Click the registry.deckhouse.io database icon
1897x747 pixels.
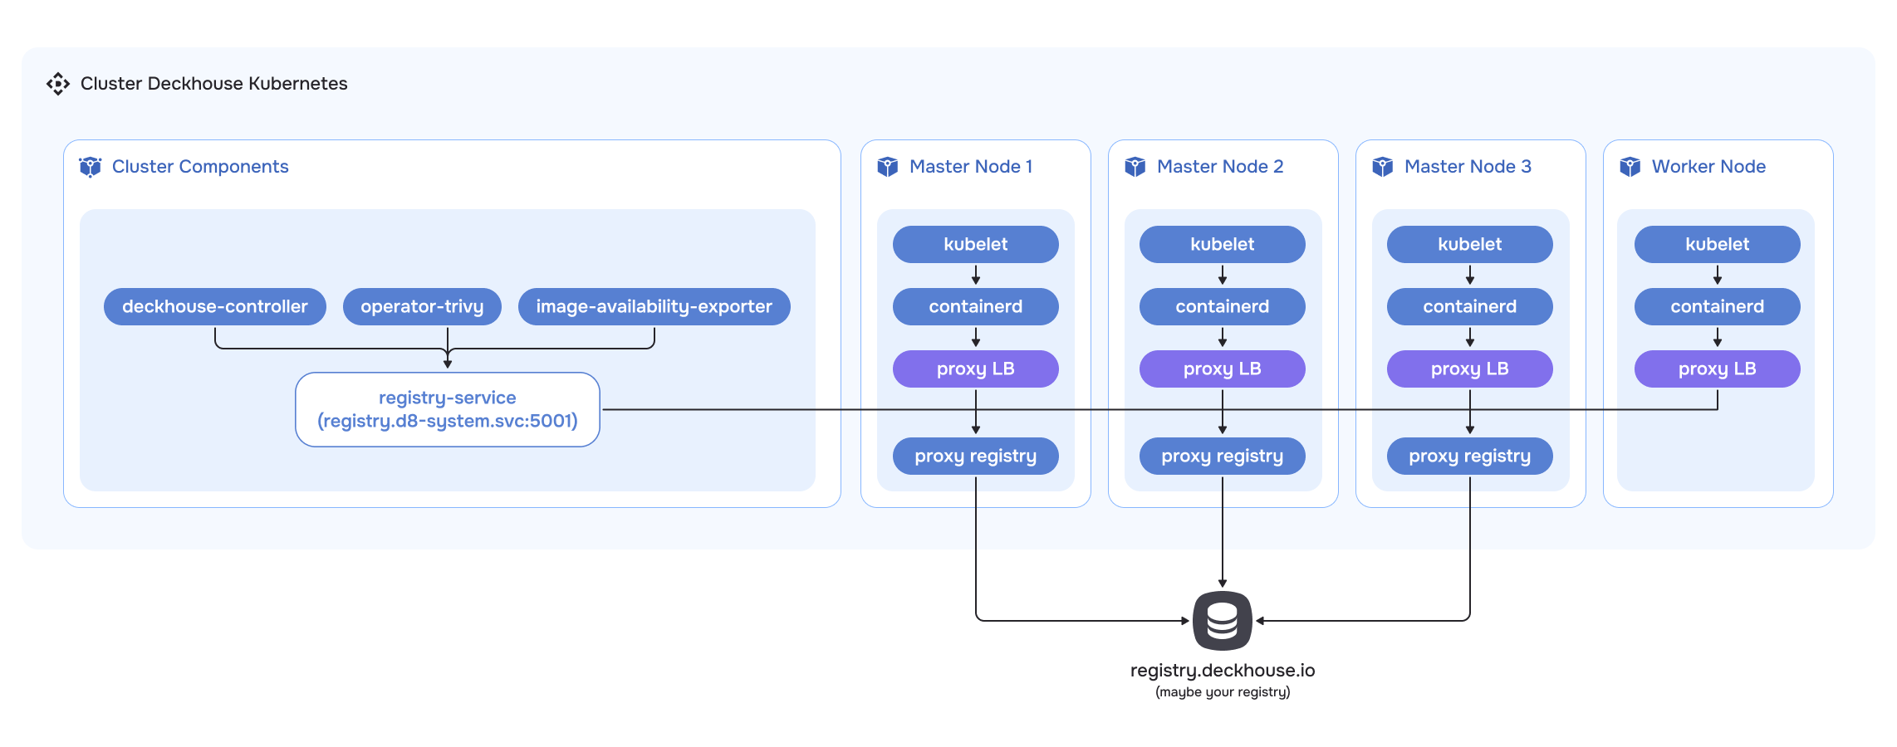pos(1222,620)
